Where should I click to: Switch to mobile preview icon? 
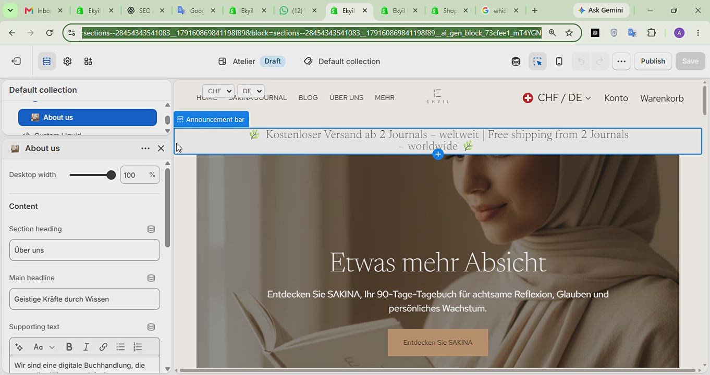coord(559,61)
